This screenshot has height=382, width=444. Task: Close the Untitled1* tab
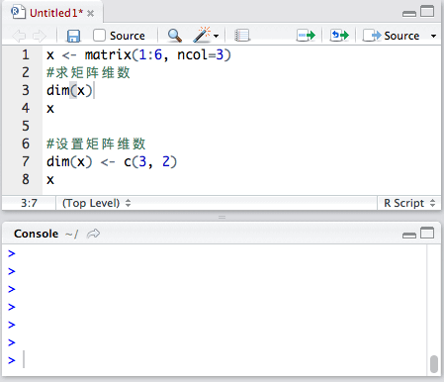pos(90,14)
